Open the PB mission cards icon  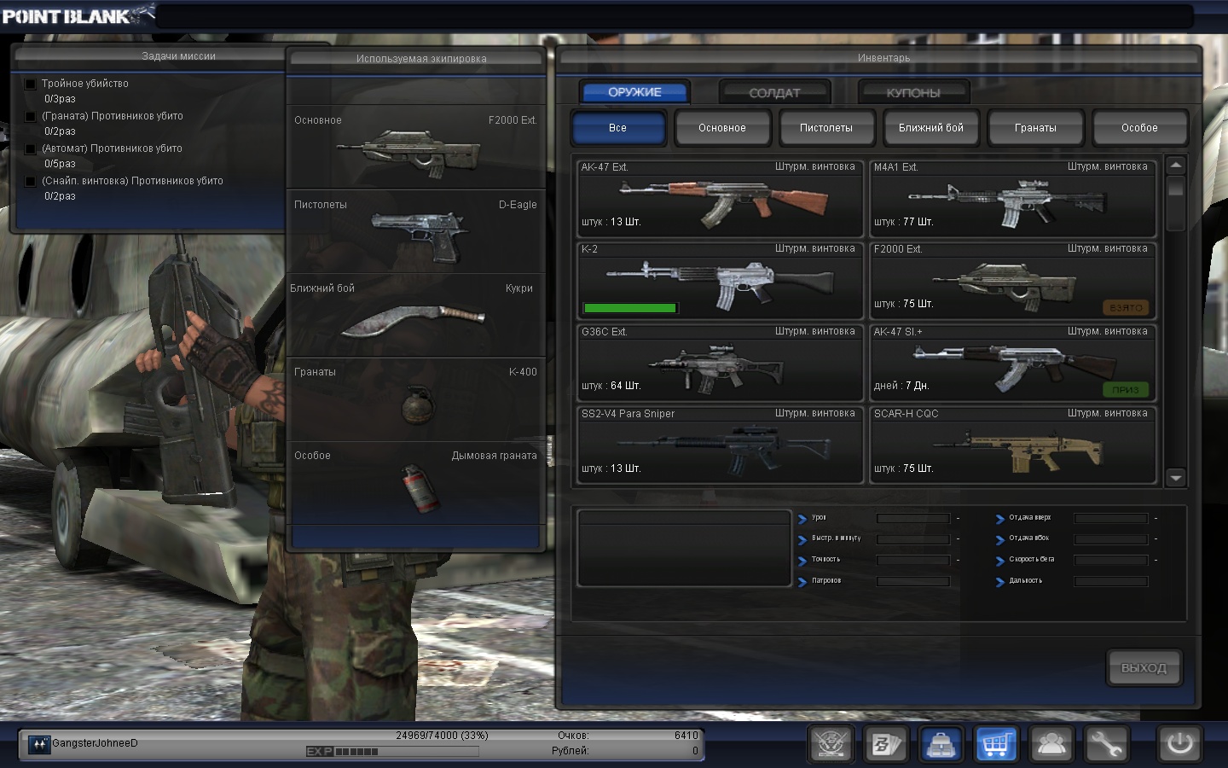click(x=885, y=744)
